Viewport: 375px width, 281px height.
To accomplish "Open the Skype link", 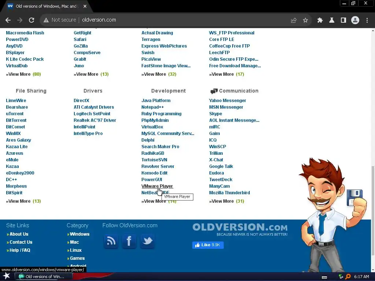I will pos(215,114).
